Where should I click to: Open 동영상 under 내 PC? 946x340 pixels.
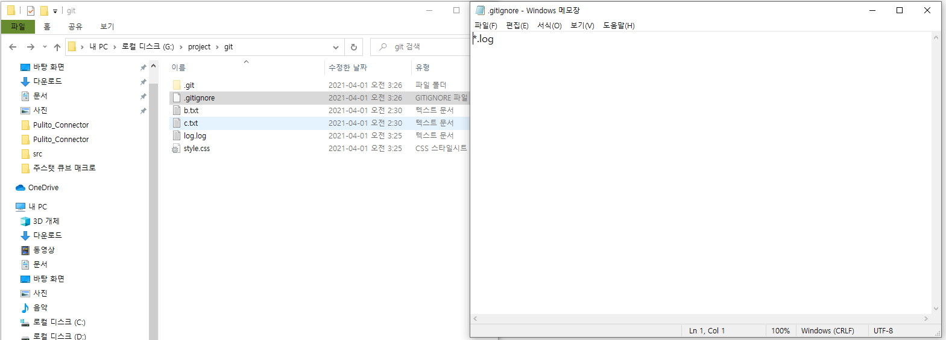point(44,250)
